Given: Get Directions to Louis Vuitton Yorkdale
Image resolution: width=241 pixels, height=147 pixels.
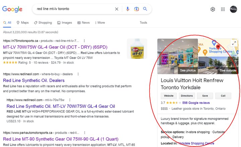Looking at the screenshot, I should pyautogui.click(x=187, y=96).
